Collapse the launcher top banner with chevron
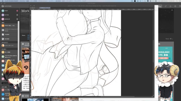181x101 pixels. click(172, 10)
